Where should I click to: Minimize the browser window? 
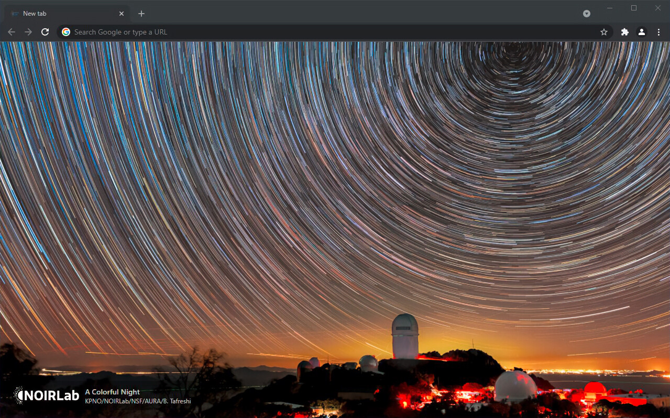(610, 8)
